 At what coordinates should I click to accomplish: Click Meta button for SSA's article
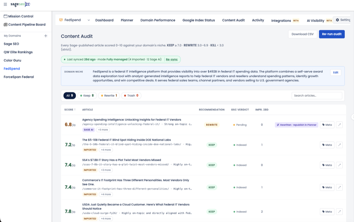coord(327,165)
